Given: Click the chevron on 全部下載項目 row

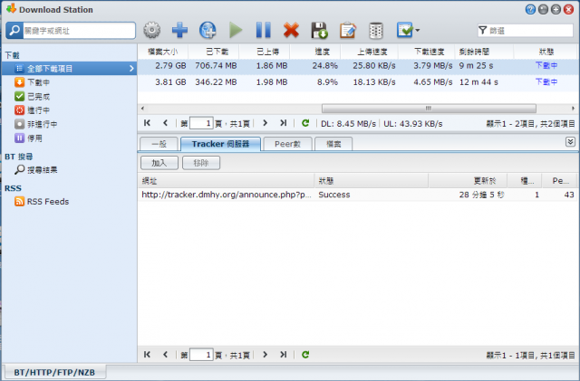Looking at the screenshot, I should click(131, 69).
